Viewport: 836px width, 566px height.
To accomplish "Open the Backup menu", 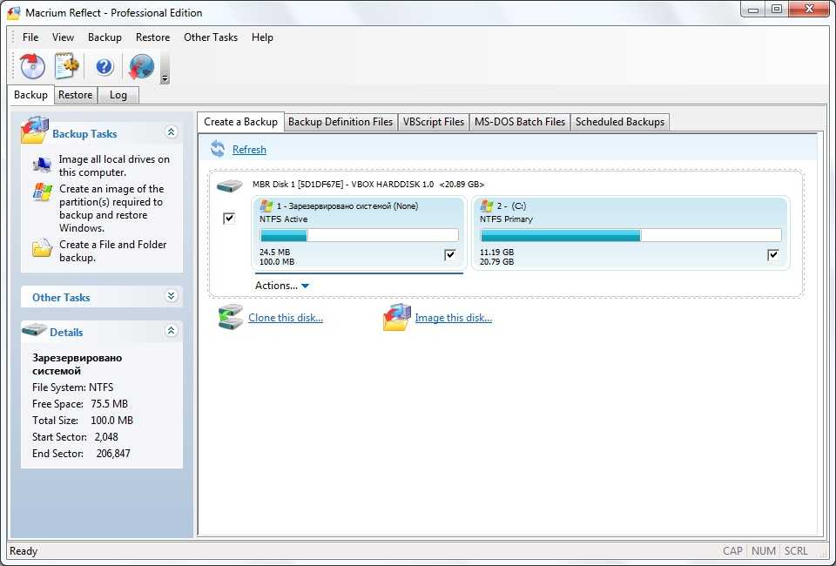I will (104, 37).
